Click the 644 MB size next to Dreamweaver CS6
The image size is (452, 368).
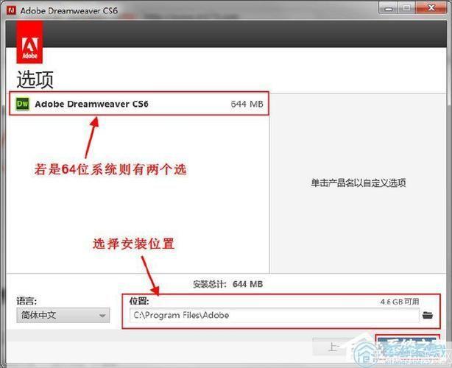click(x=247, y=104)
